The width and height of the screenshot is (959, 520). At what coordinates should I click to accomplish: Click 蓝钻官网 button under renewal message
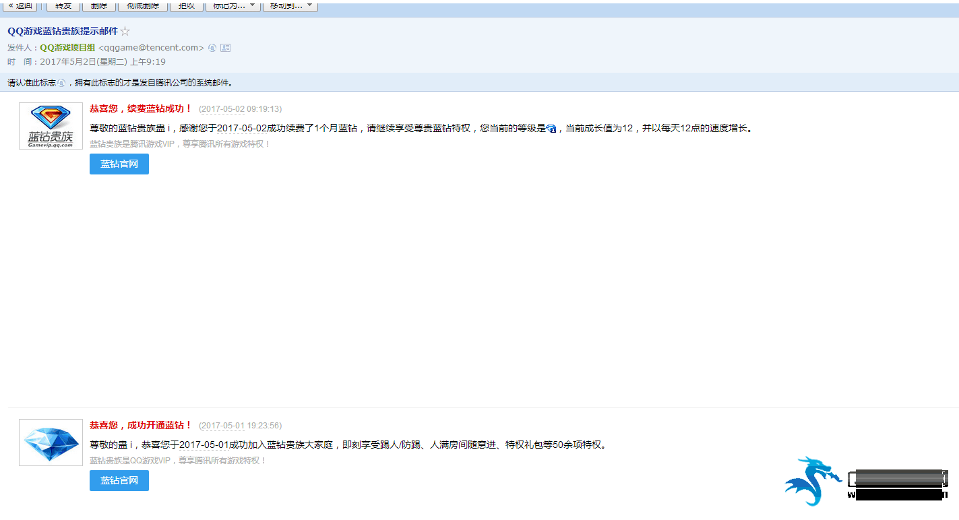coord(119,164)
